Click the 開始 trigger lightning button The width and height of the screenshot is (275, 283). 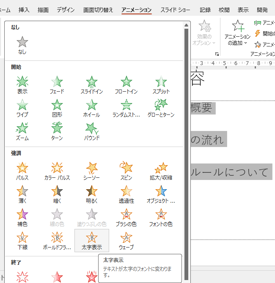point(265,33)
